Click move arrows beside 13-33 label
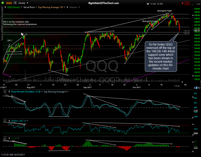The width and height of the screenshot is (201, 157). click(9, 138)
